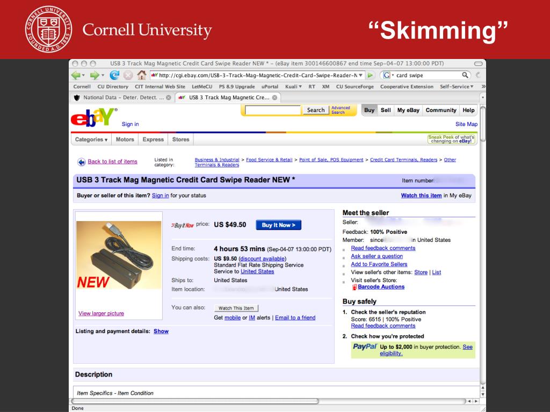
Task: Open the Barcode Auctions store link
Action: point(381,286)
